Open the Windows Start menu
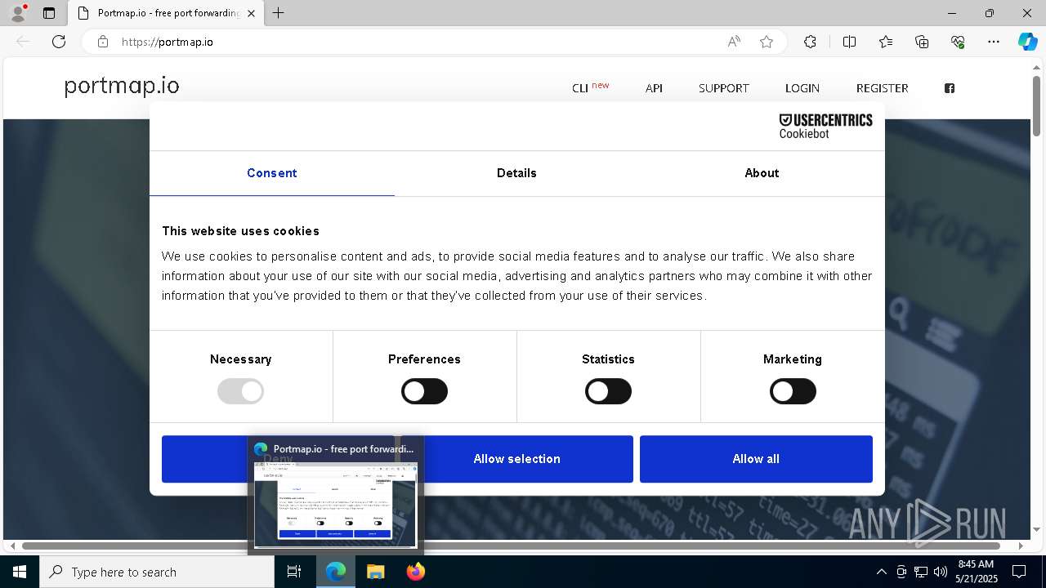 20,572
